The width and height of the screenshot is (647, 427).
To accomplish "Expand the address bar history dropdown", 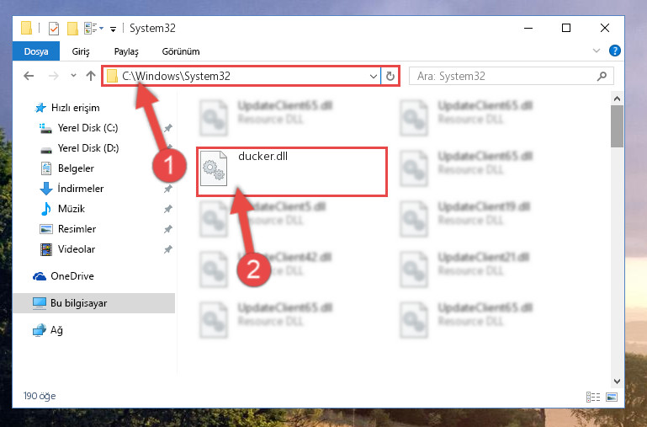I will click(373, 77).
